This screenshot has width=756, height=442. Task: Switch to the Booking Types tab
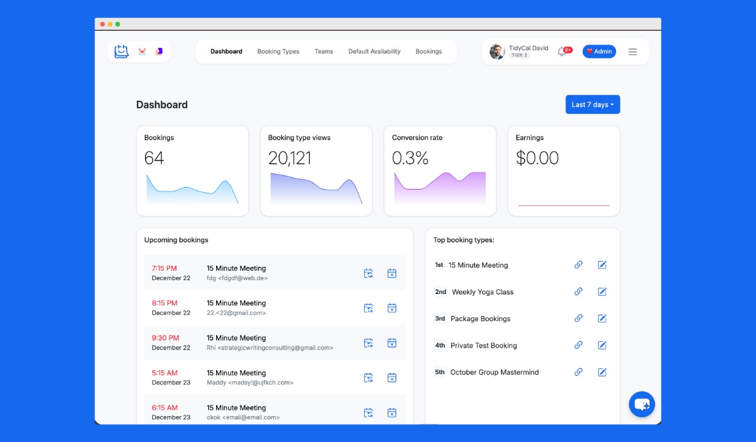coord(278,52)
